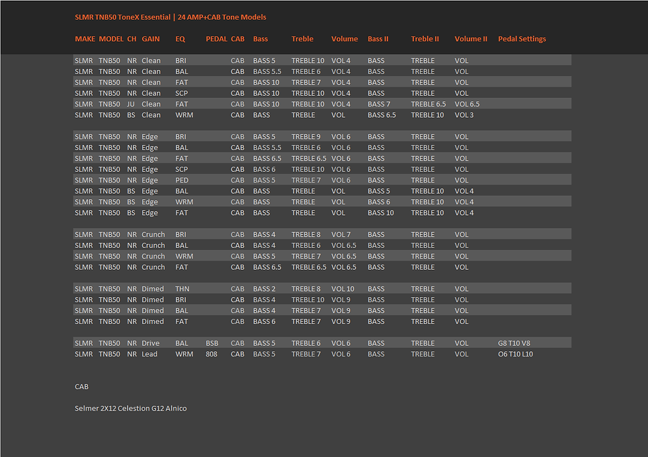Select Lead in the gain column
Screen dimensions: 648x457
coord(149,354)
